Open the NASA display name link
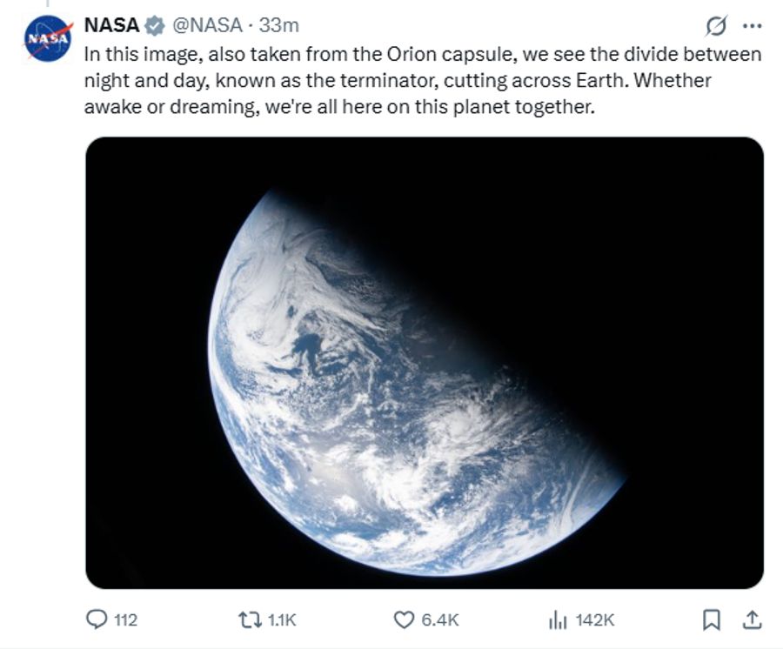This screenshot has width=783, height=649. click(x=111, y=25)
